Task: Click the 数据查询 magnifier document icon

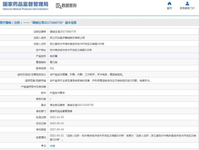Action: coord(59,6)
